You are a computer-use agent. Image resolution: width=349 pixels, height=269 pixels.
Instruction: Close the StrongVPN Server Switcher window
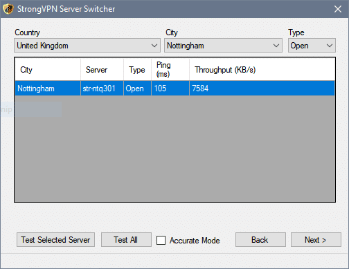[338, 9]
